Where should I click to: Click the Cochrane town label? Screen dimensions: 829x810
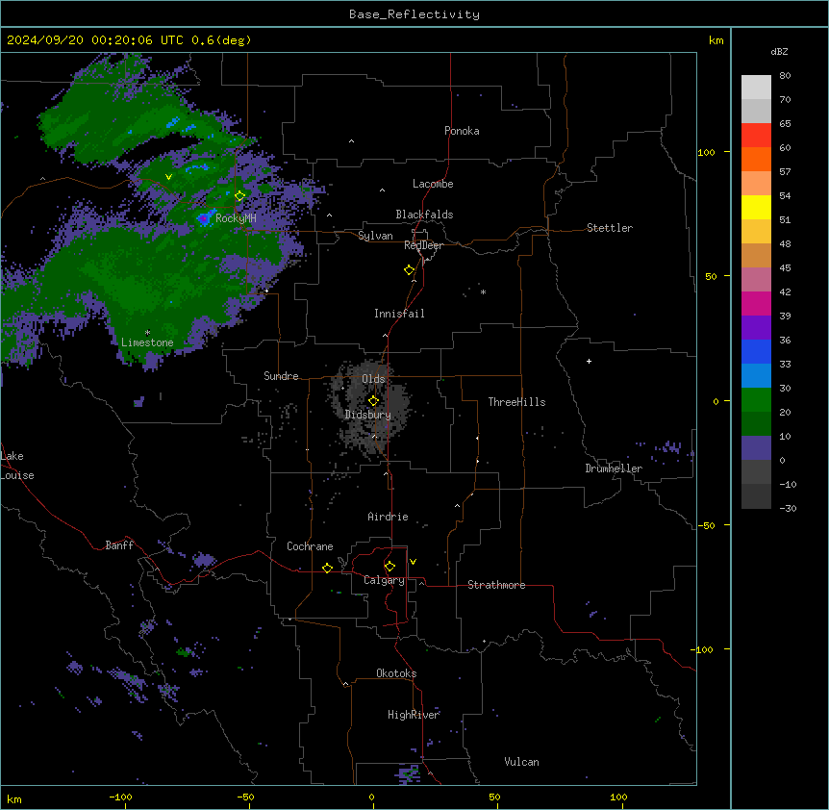310,546
